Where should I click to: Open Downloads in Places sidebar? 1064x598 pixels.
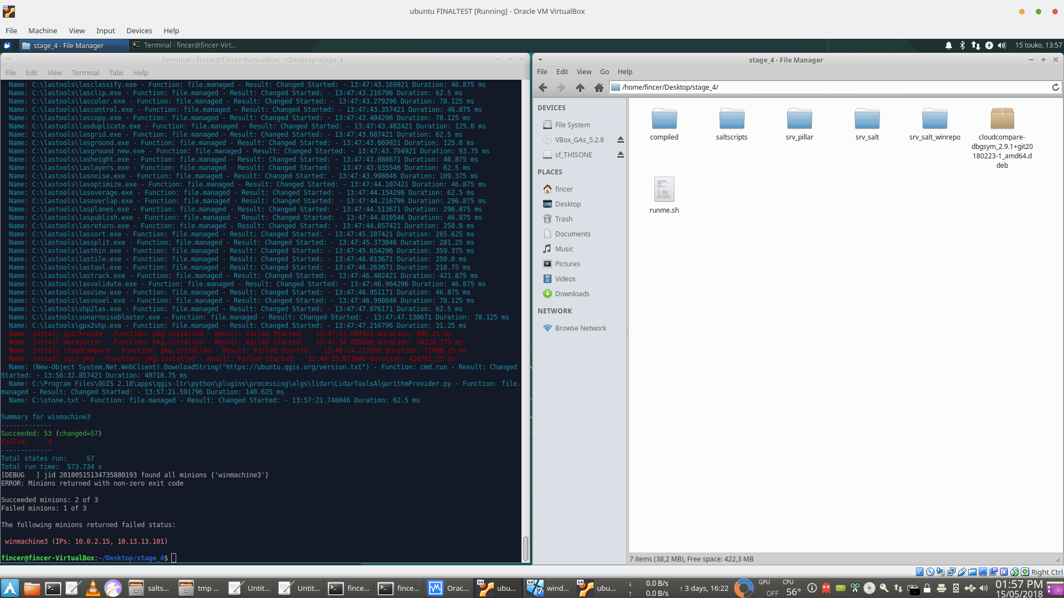572,294
